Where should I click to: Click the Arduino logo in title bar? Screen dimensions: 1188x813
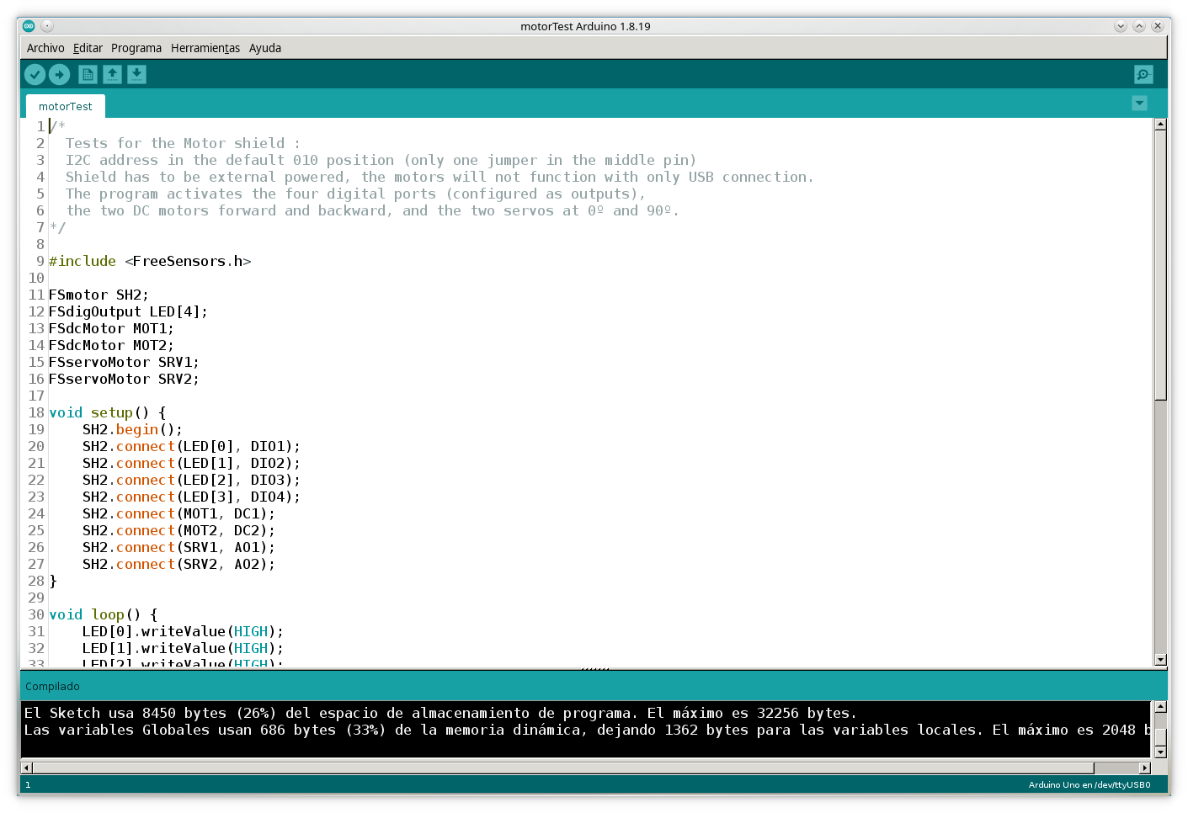click(x=29, y=26)
